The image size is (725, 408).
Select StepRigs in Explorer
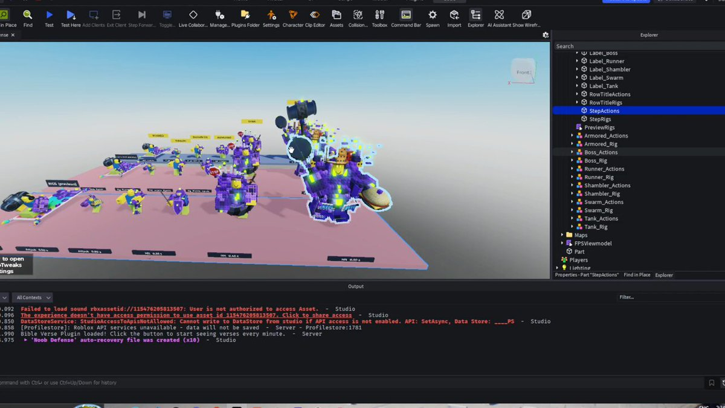(x=600, y=119)
